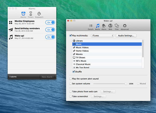
Task: Click the TV screen icon beside TV Shows
Action: [x=74, y=58]
